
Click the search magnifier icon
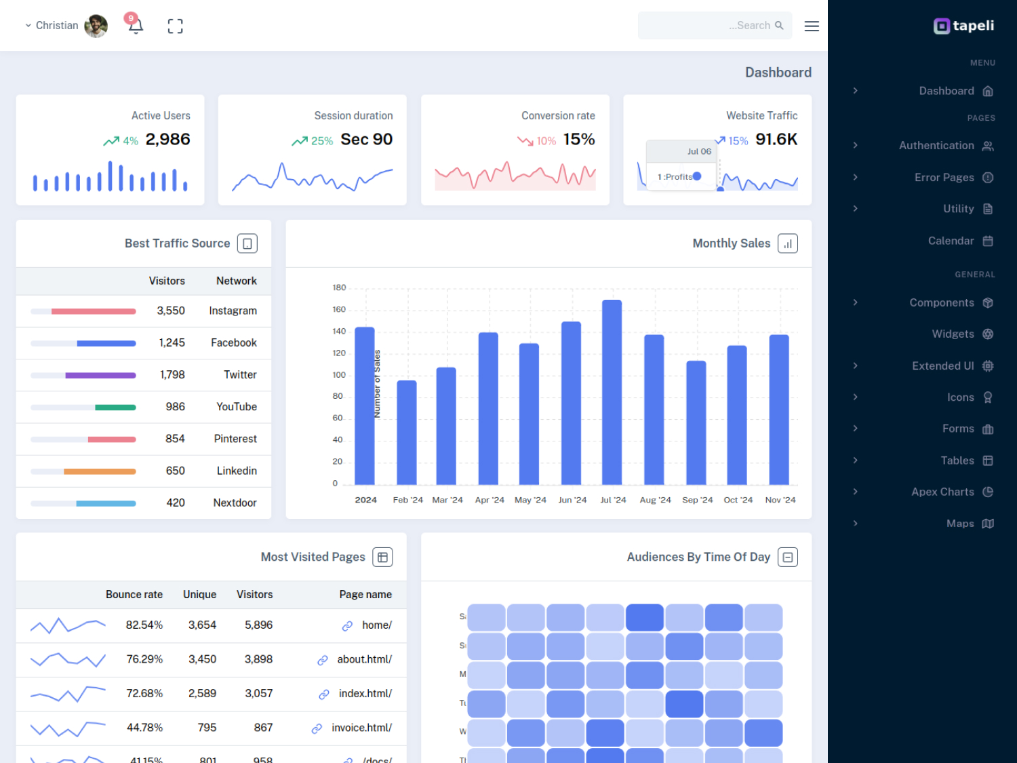pos(779,25)
